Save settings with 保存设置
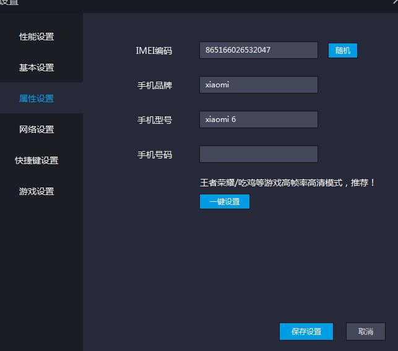 (306, 331)
